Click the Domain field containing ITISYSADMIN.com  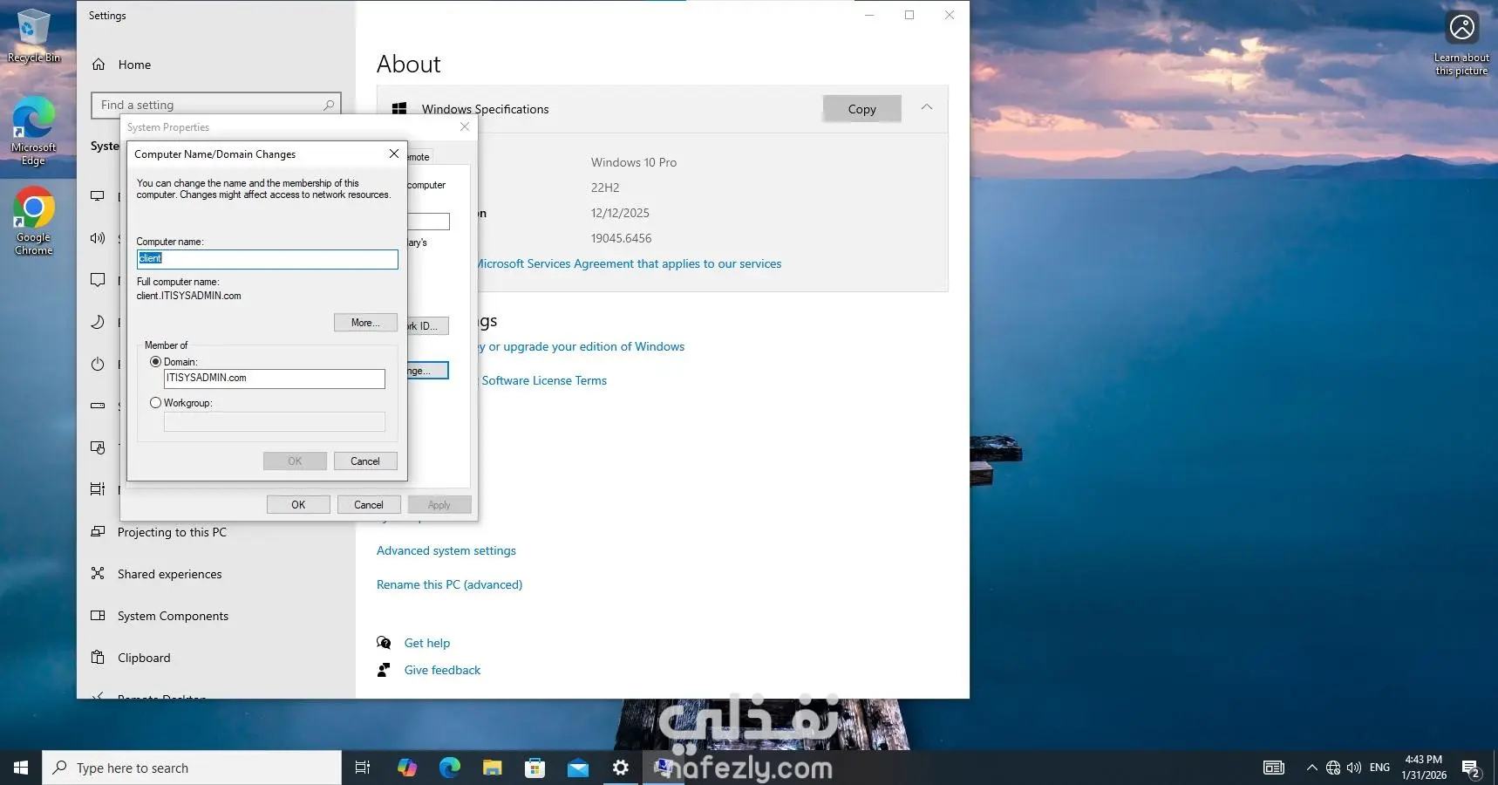point(275,379)
